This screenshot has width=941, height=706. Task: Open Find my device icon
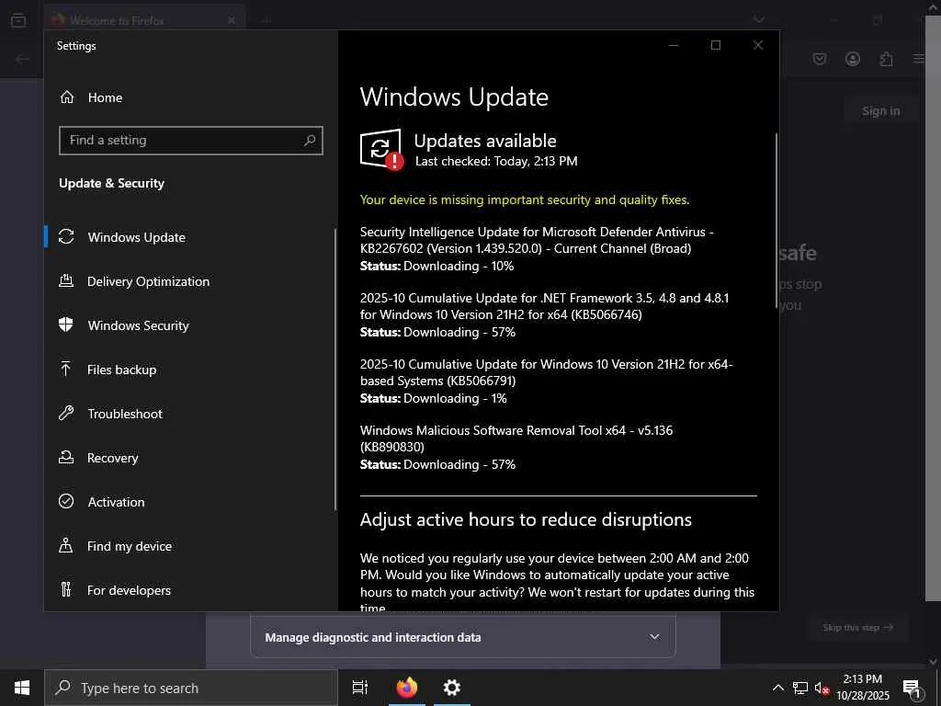(x=66, y=546)
